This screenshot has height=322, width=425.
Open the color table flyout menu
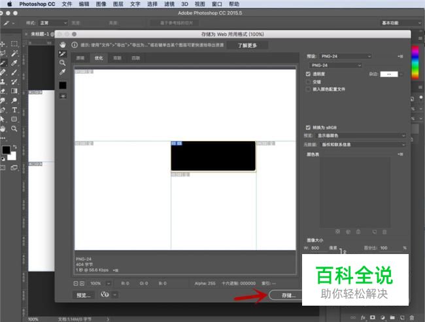tap(400, 154)
